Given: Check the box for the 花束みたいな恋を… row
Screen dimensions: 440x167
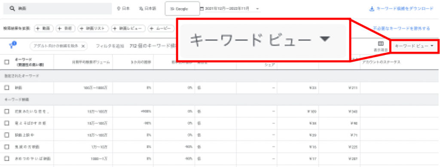Looking at the screenshot, I should pos(7,111).
